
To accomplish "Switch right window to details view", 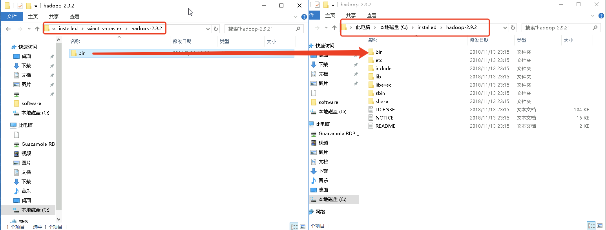I will click(591, 225).
